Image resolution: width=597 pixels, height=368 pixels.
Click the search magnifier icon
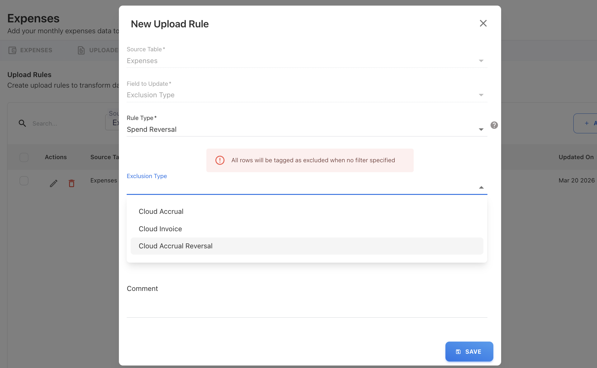pos(22,123)
